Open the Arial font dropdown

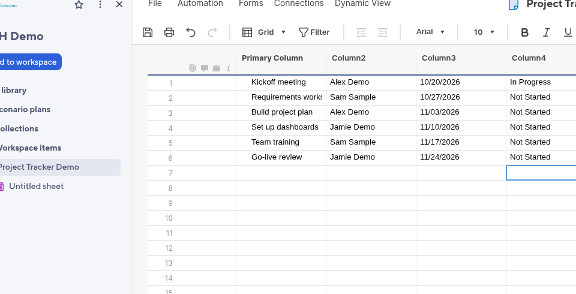[x=430, y=32]
